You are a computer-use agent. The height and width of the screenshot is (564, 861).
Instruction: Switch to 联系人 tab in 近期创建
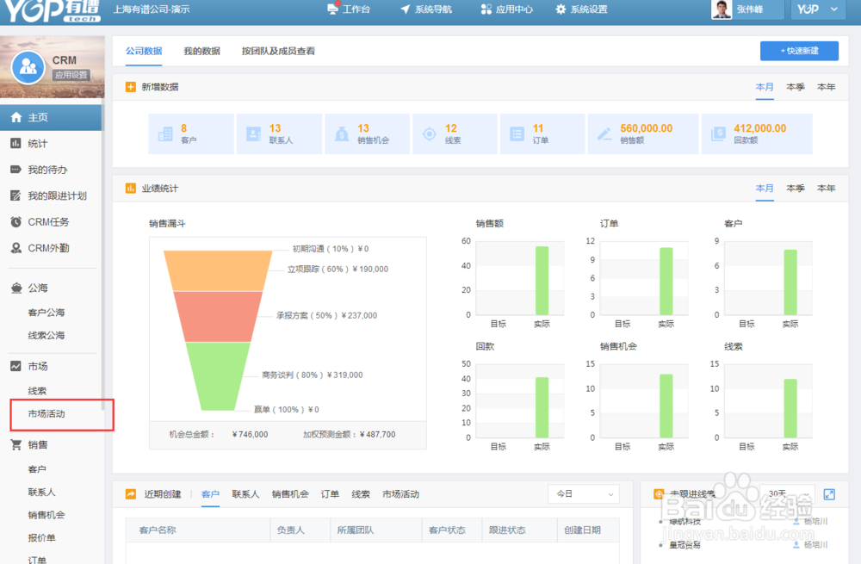click(x=245, y=494)
